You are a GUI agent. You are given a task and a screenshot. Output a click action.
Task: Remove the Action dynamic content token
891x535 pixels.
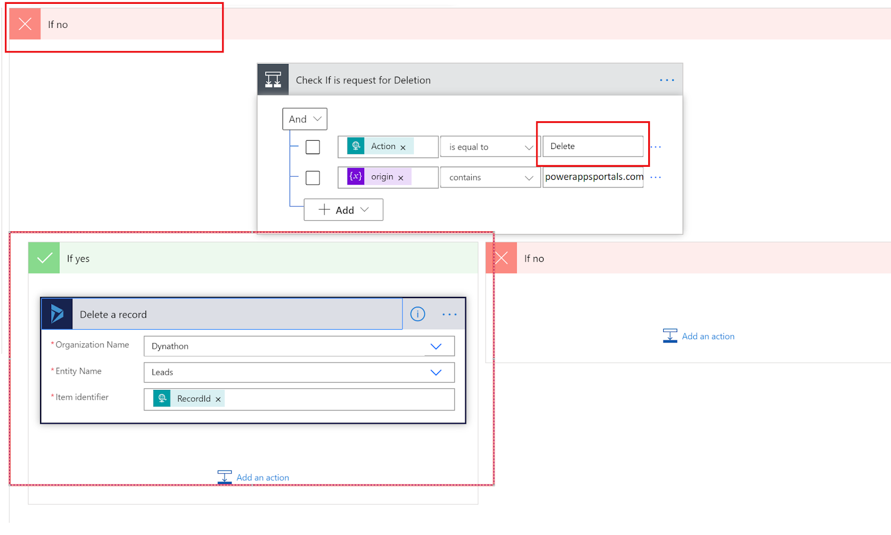[403, 147]
